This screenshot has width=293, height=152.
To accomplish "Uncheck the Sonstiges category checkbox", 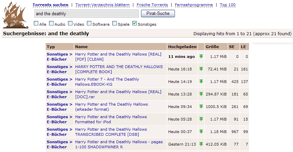I will click(134, 23).
